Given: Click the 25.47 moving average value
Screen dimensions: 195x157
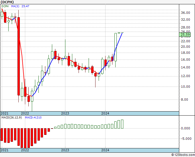Looking at the screenshot, I should tap(25, 6).
